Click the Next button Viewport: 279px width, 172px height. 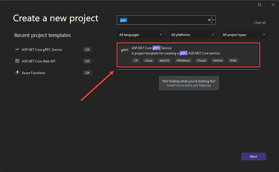pyautogui.click(x=253, y=157)
